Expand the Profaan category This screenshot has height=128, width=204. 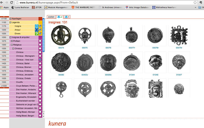click(x=12, y=41)
